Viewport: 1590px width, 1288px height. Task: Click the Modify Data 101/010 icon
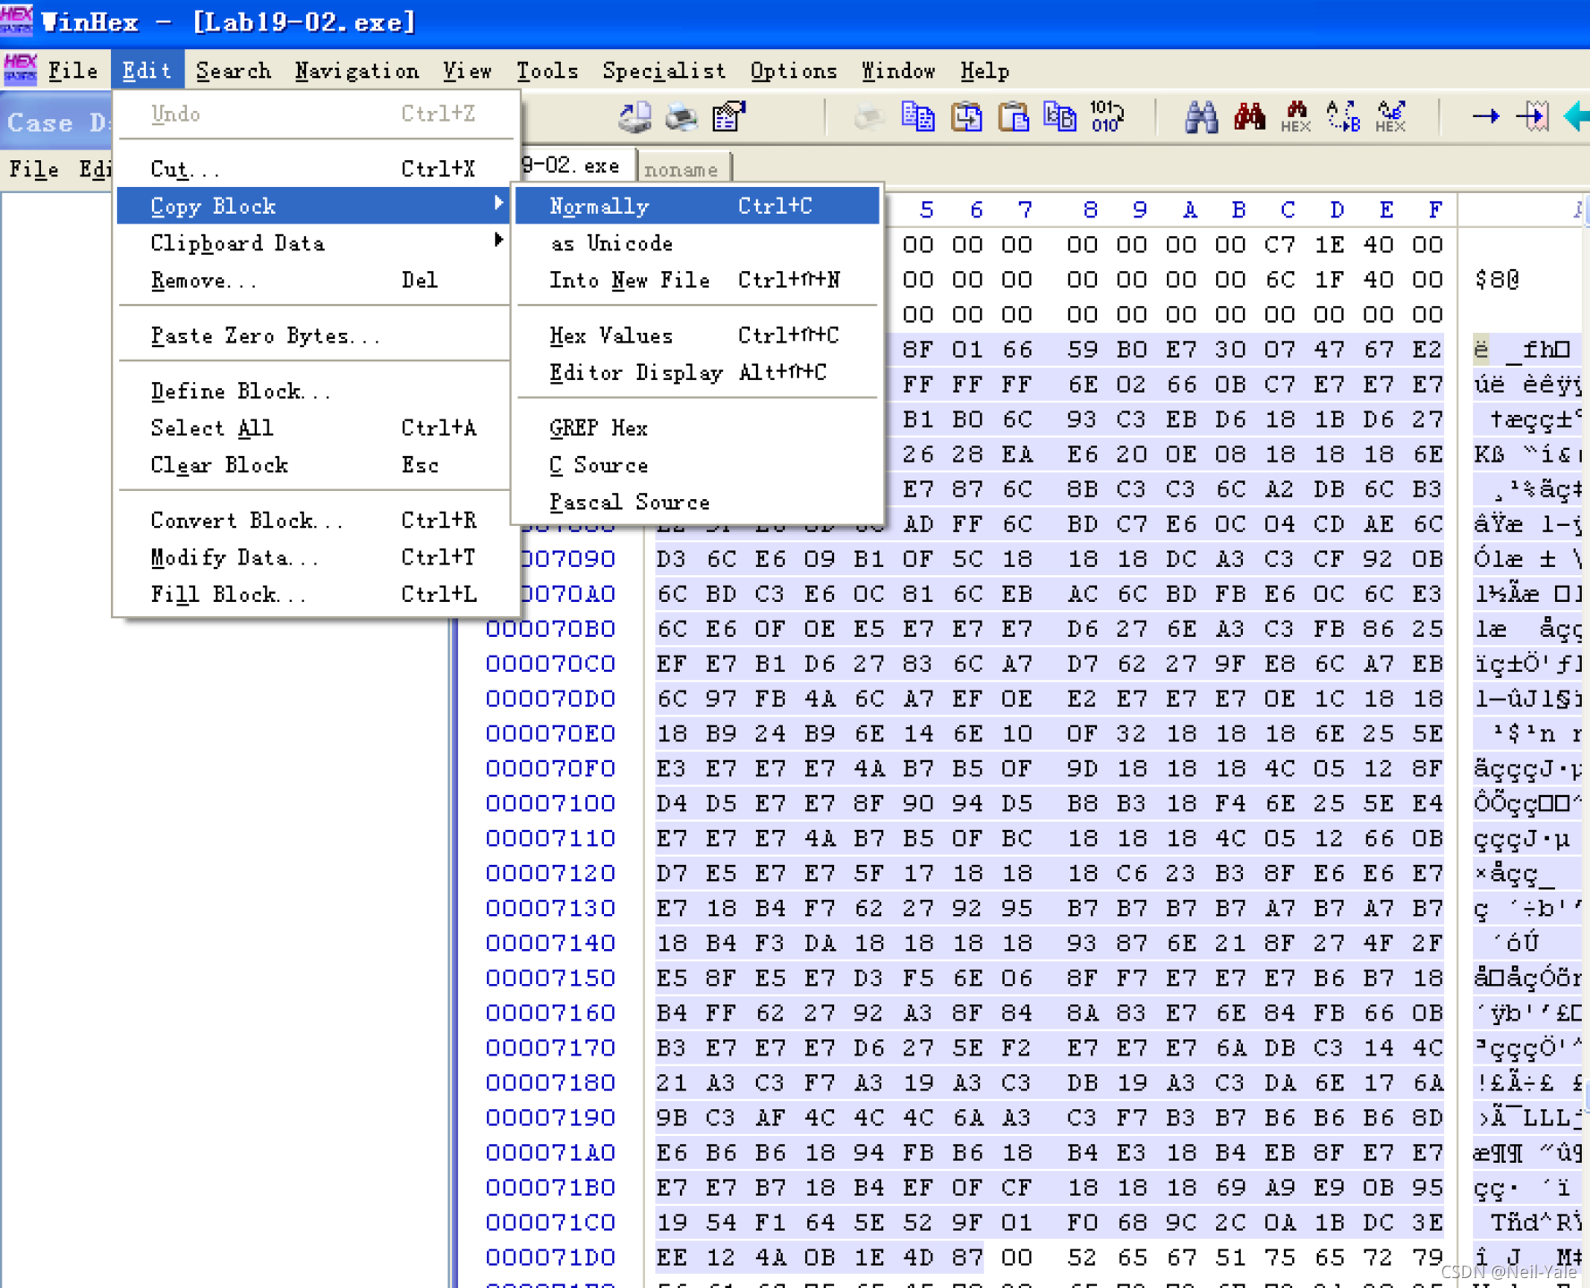click(x=1107, y=117)
